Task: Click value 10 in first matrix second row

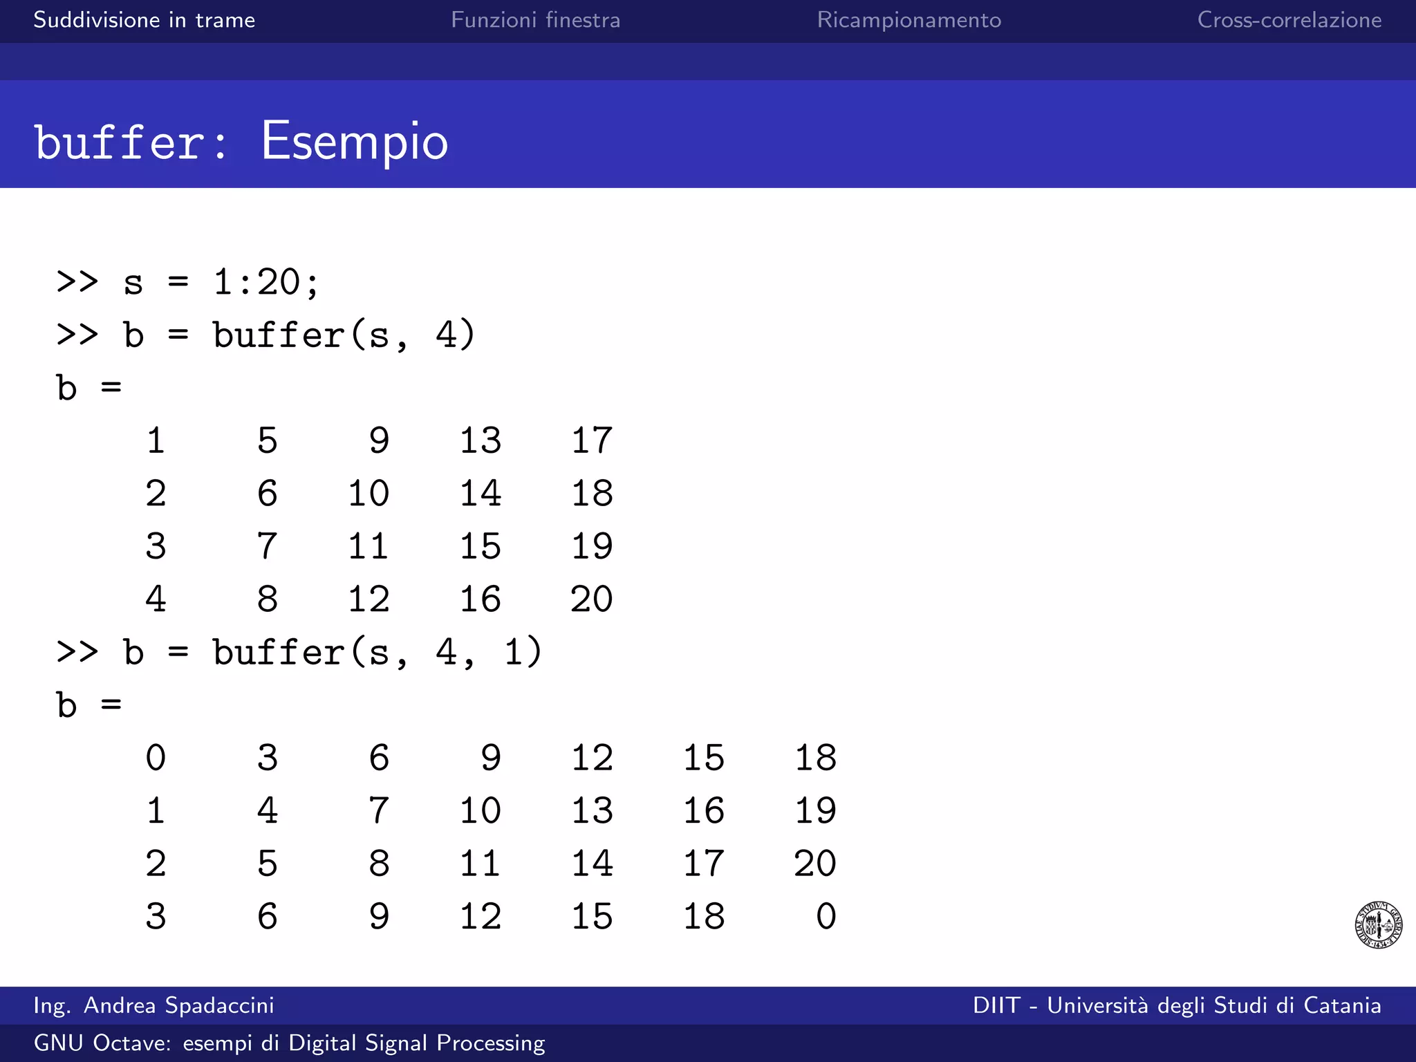Action: point(369,494)
